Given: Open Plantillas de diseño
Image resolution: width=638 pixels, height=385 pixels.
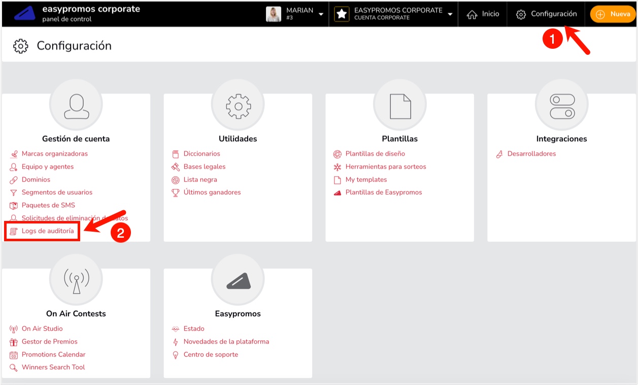Looking at the screenshot, I should point(375,154).
